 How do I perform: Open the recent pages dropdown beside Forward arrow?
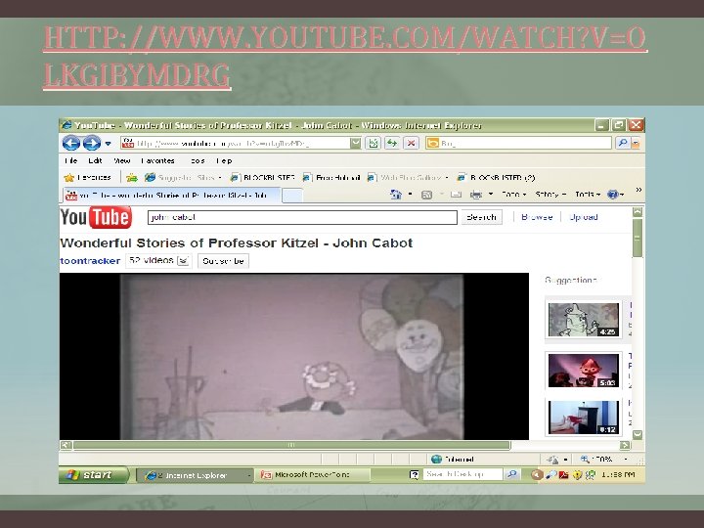pyautogui.click(x=109, y=144)
